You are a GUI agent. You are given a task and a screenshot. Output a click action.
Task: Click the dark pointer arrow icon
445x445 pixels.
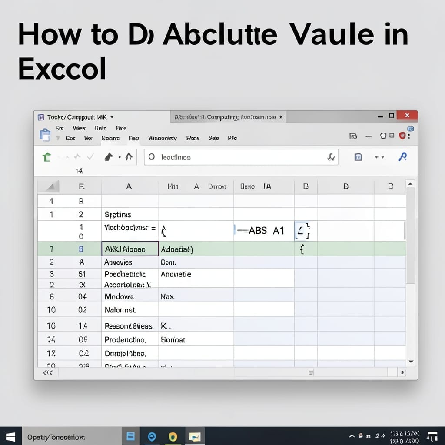pos(109,156)
